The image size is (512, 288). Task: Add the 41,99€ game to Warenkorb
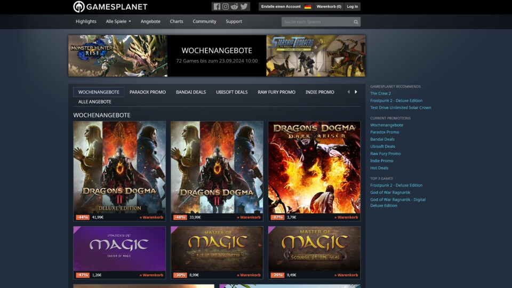(x=151, y=217)
